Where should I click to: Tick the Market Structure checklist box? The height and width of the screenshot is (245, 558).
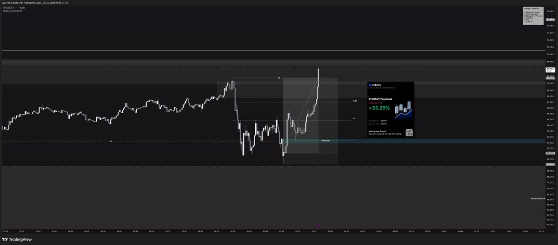(525, 12)
